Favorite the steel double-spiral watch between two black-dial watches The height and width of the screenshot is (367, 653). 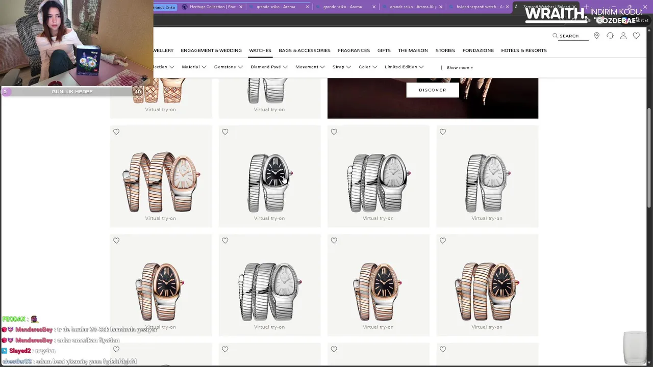point(225,241)
